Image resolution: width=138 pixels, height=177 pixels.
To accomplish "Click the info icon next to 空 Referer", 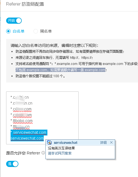I will 43,153.
